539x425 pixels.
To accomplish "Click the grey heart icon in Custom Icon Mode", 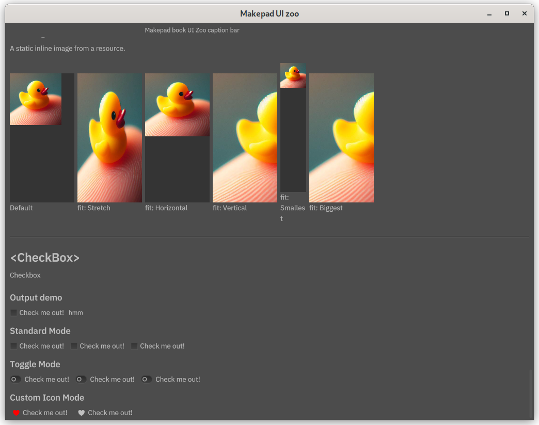I will click(81, 413).
